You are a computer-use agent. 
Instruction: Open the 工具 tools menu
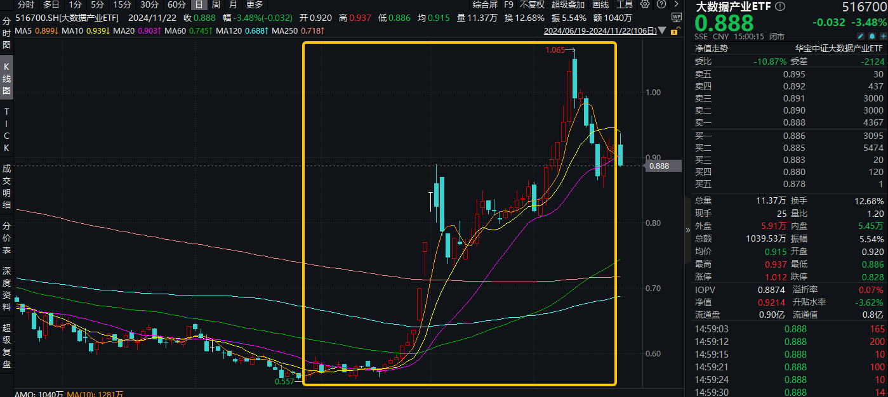tap(625, 4)
